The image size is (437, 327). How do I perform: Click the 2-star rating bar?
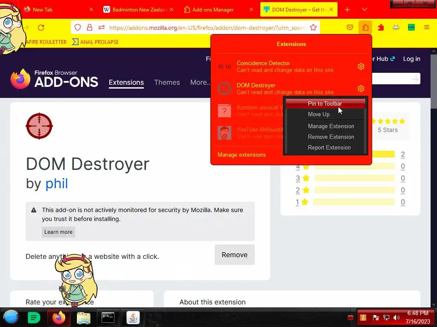coord(355,190)
